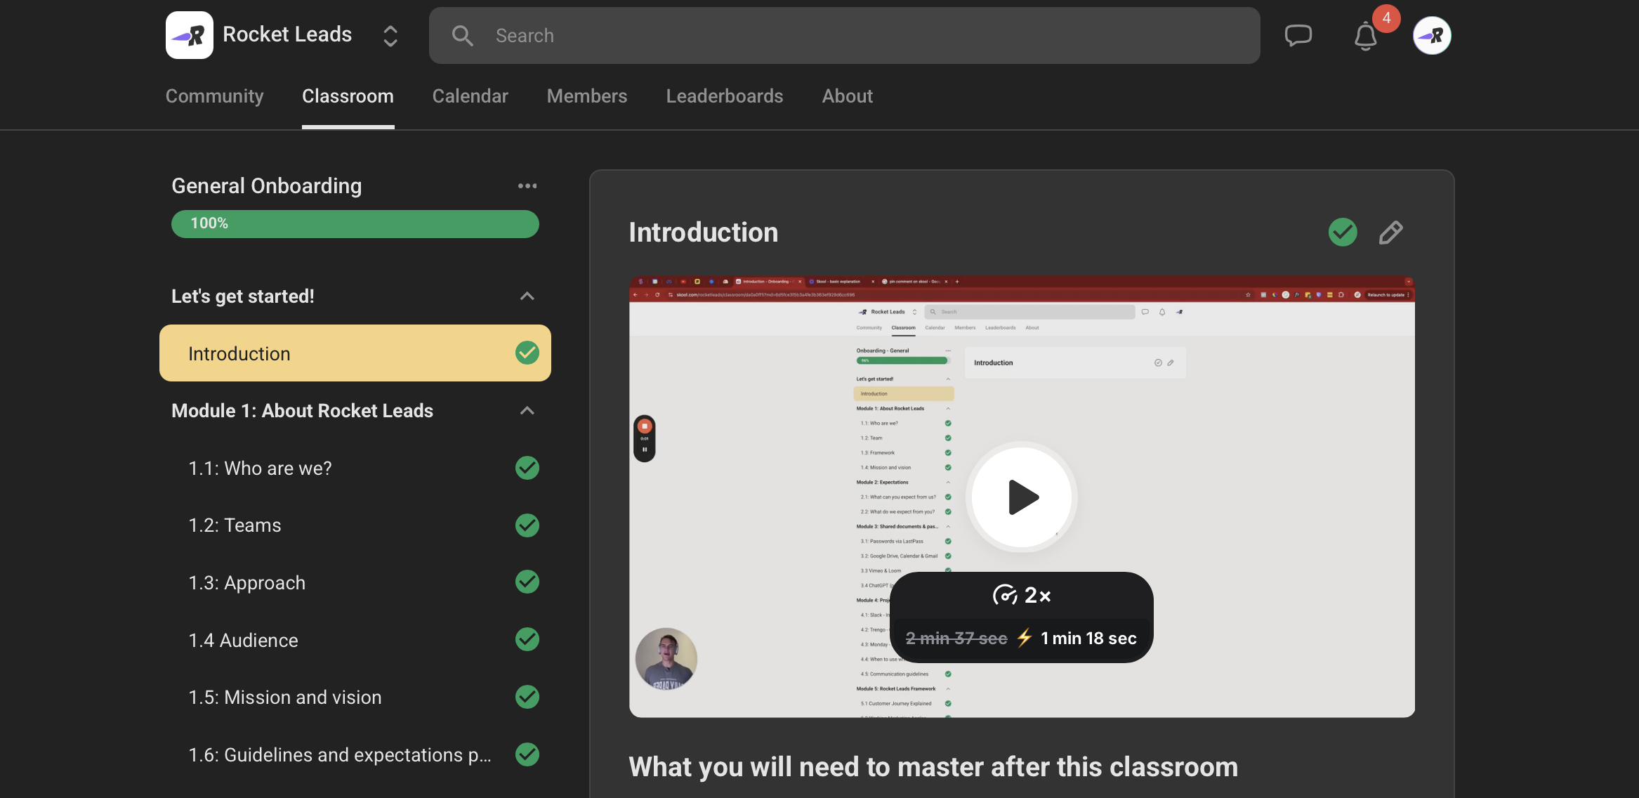Viewport: 1639px width, 798px height.
Task: Collapse the Let's get started! section
Action: tap(527, 296)
